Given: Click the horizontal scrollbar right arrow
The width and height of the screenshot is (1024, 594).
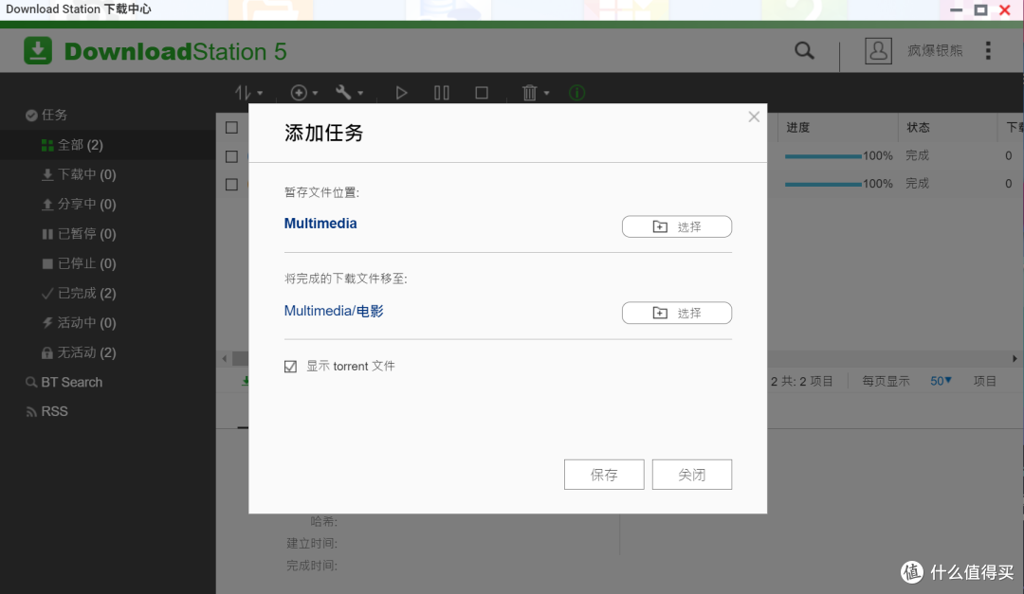Looking at the screenshot, I should click(1015, 358).
